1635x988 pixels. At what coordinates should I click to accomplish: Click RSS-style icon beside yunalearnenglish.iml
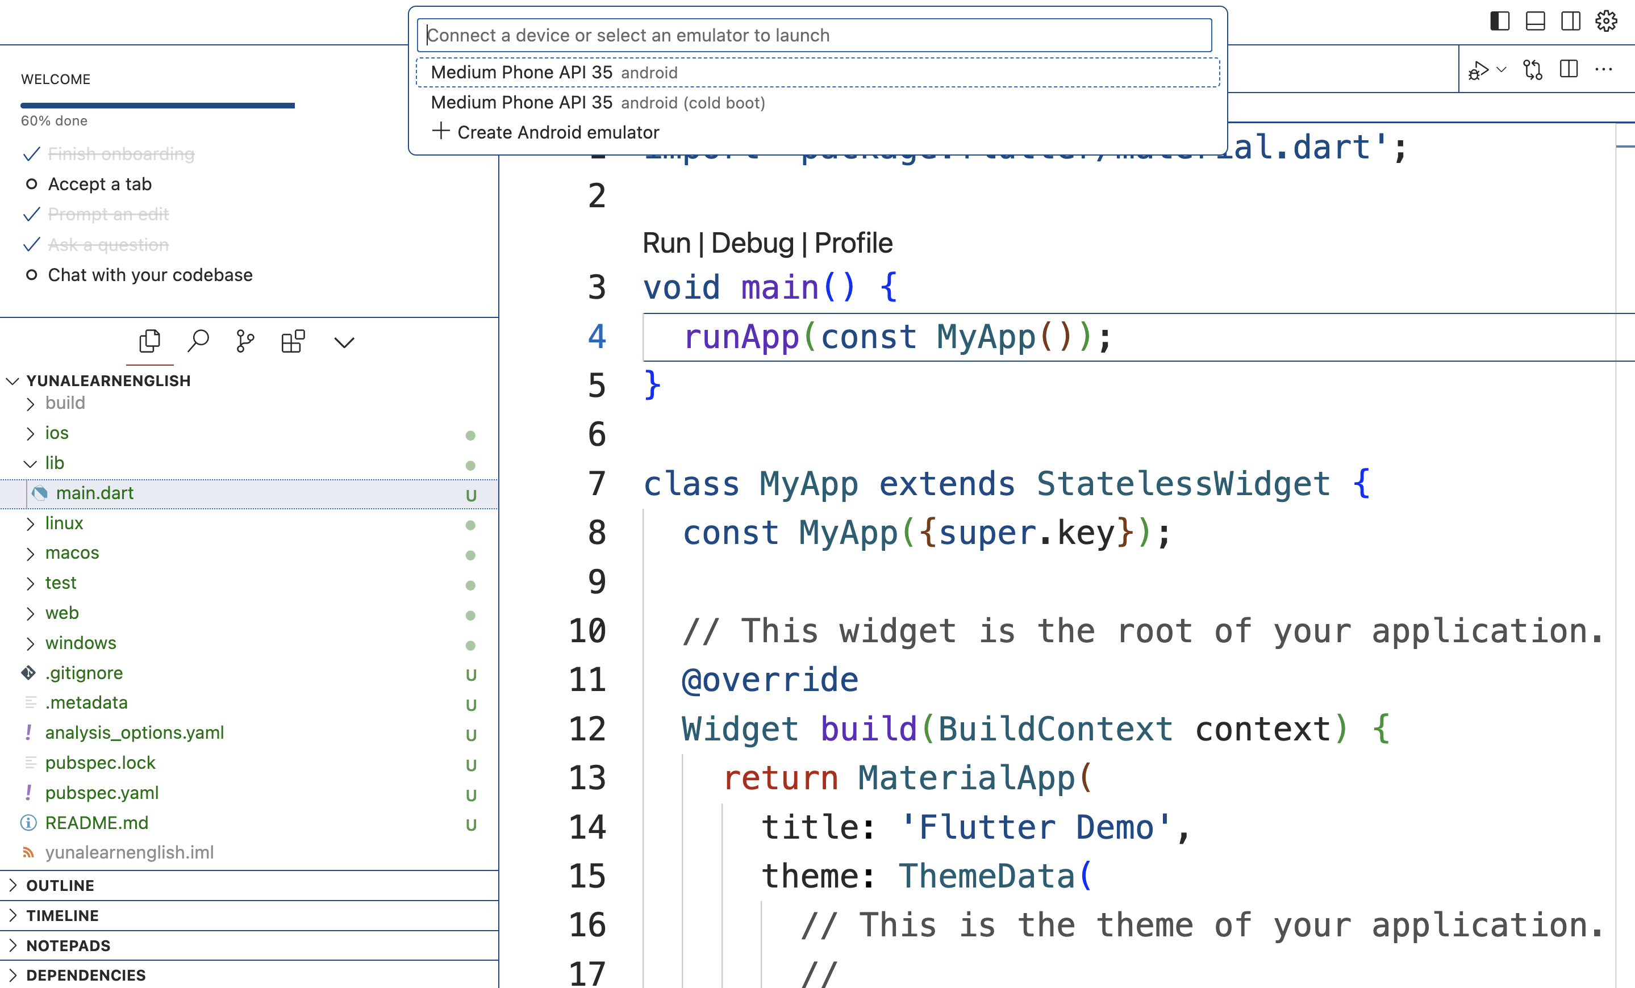pyautogui.click(x=28, y=853)
